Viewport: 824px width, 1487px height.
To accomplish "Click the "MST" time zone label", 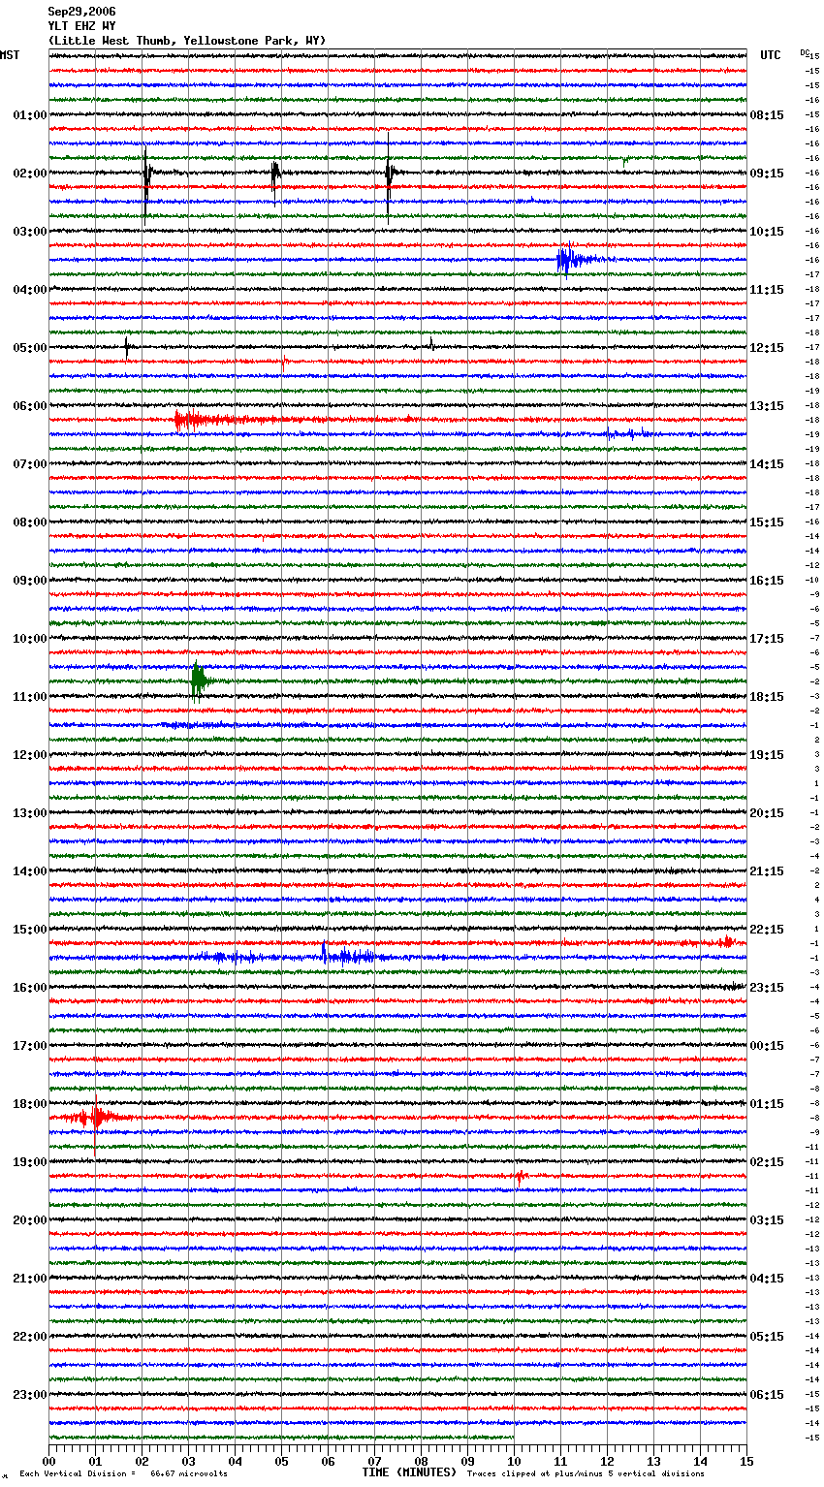I will pyautogui.click(x=10, y=55).
